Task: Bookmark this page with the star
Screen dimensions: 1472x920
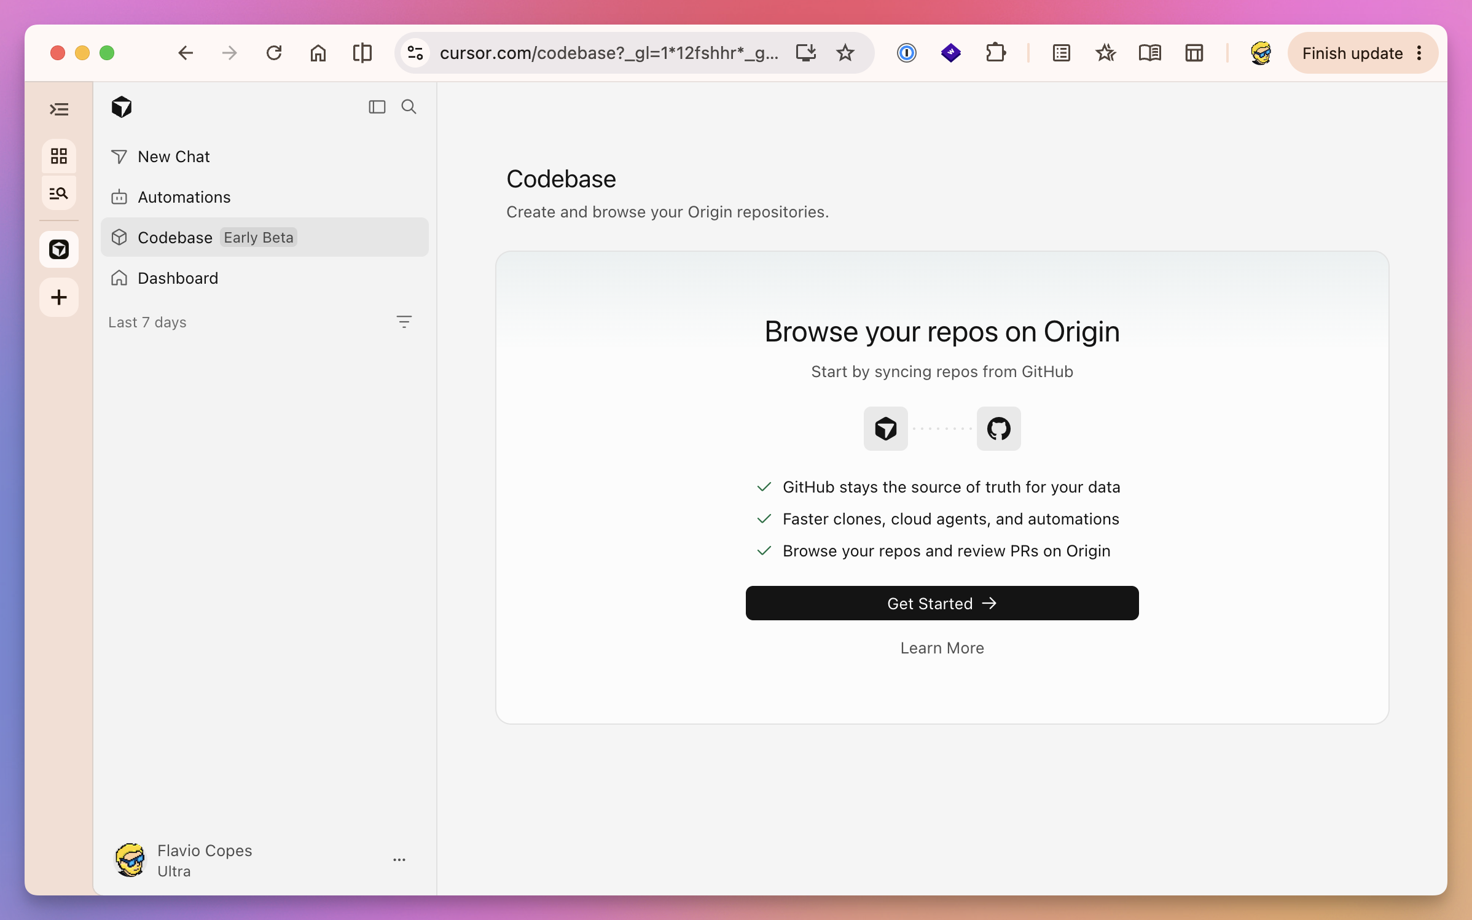Action: [x=845, y=53]
